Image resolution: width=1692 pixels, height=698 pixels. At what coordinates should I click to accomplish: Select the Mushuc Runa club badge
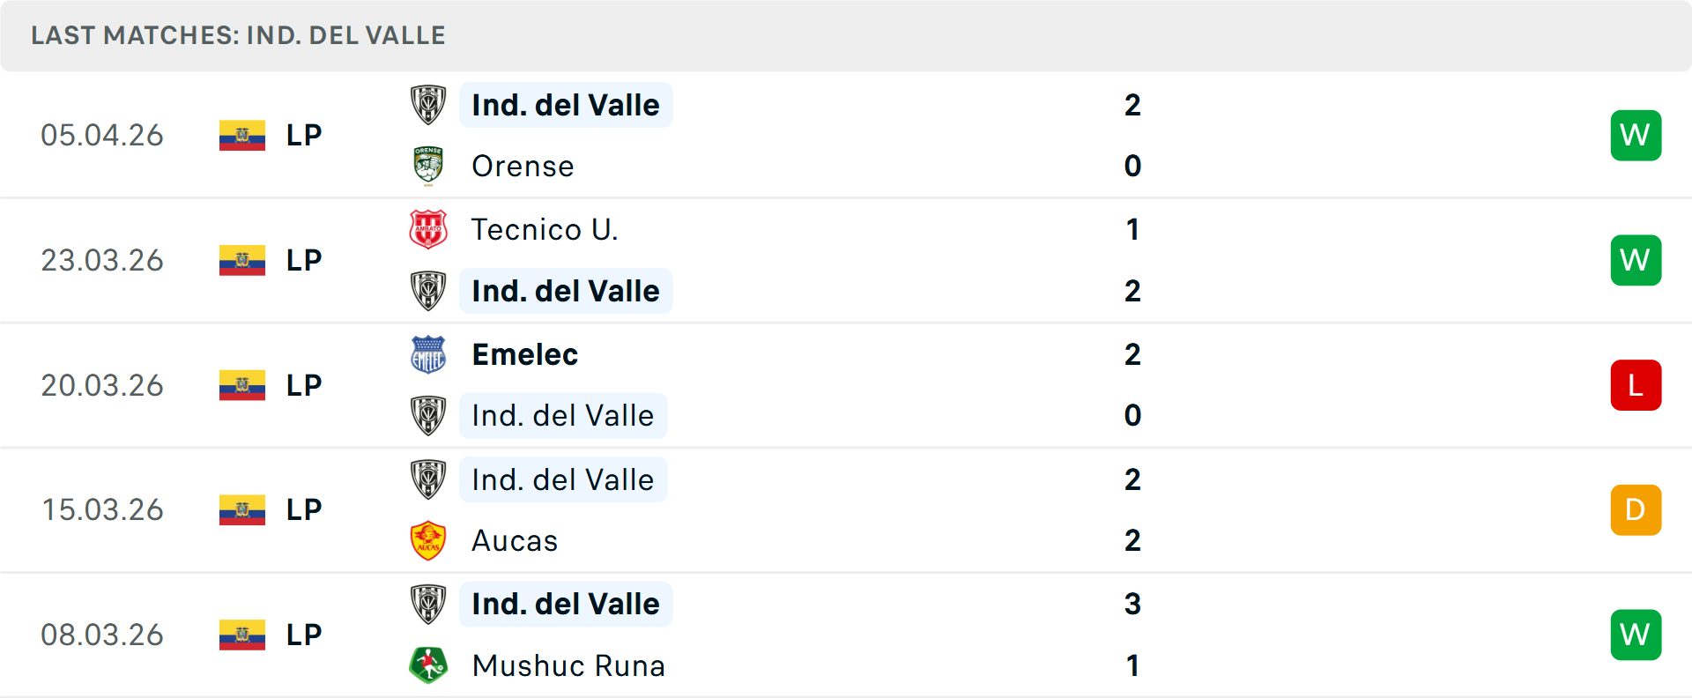[429, 665]
